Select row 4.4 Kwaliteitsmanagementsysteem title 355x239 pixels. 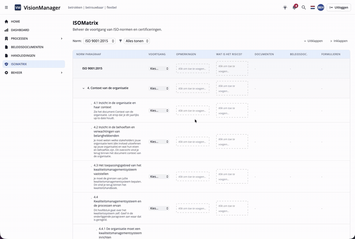pyautogui.click(x=118, y=201)
